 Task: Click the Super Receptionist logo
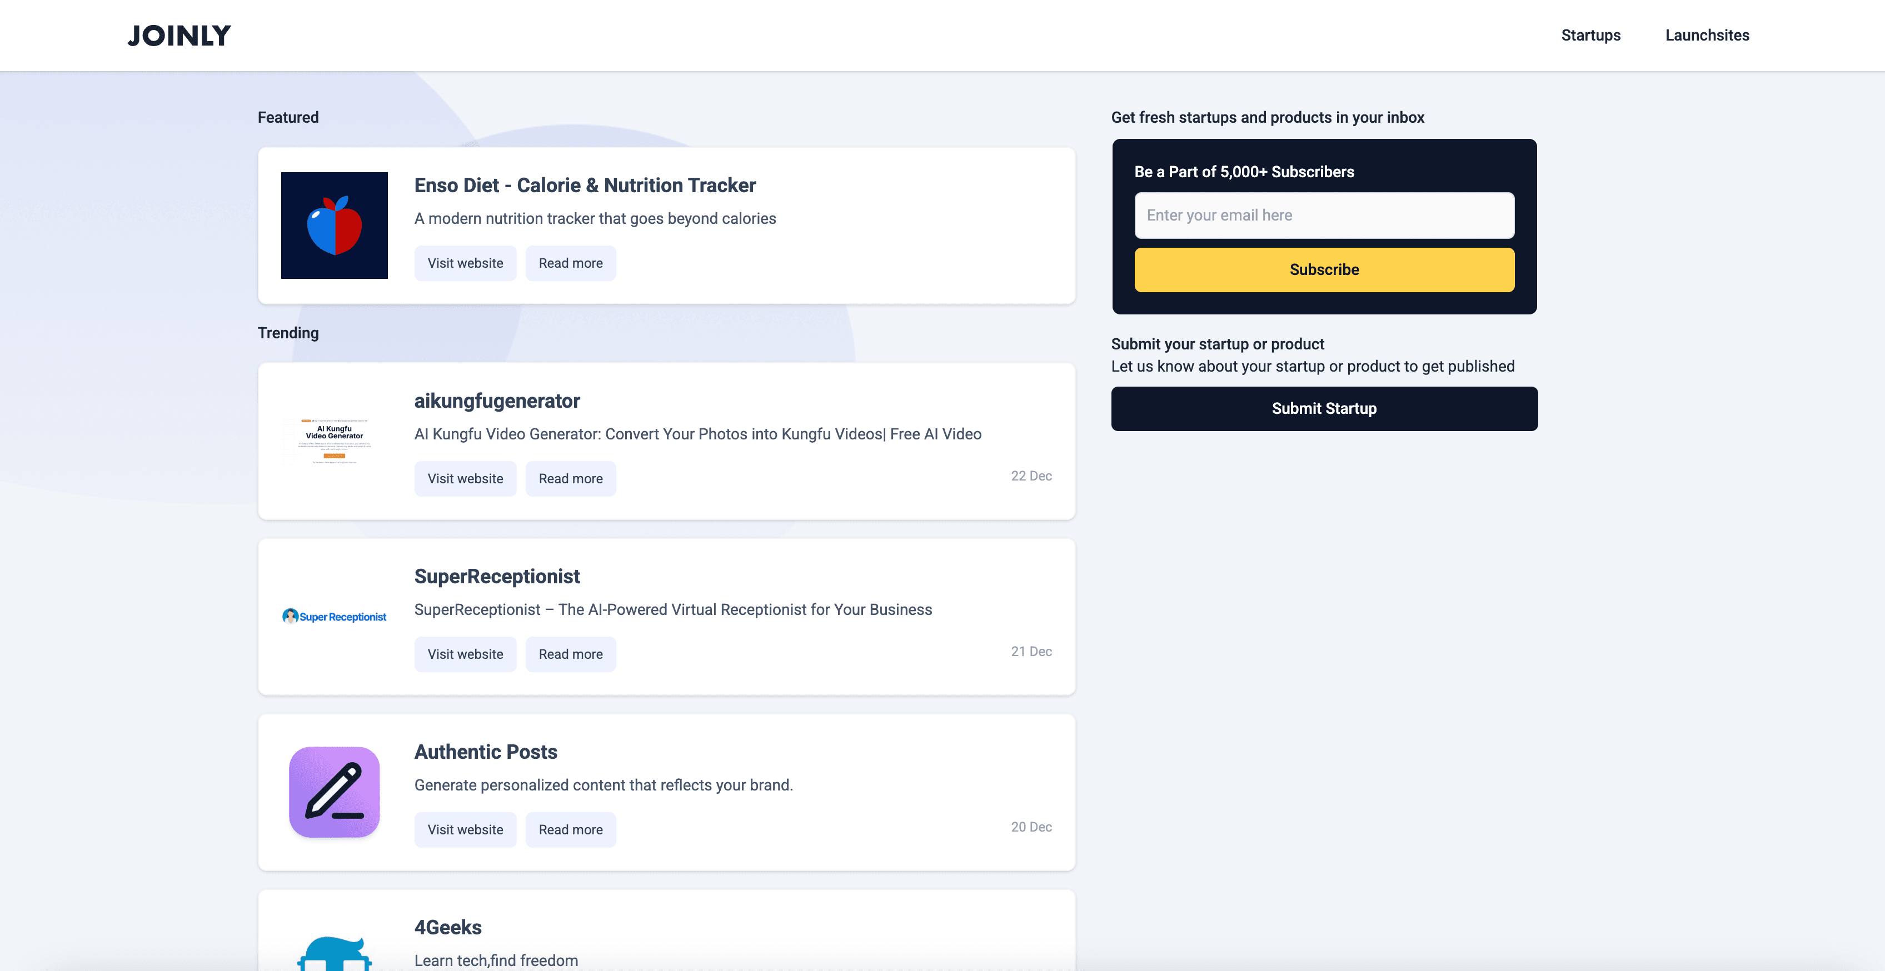coord(335,617)
